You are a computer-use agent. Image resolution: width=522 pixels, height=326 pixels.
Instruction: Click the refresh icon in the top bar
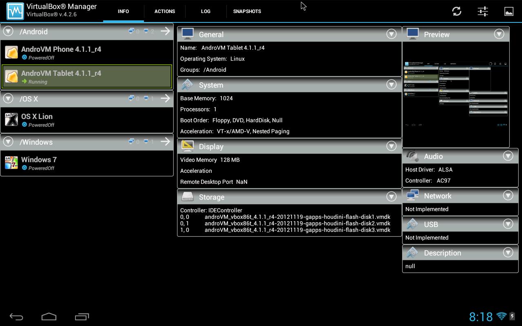coord(457,11)
